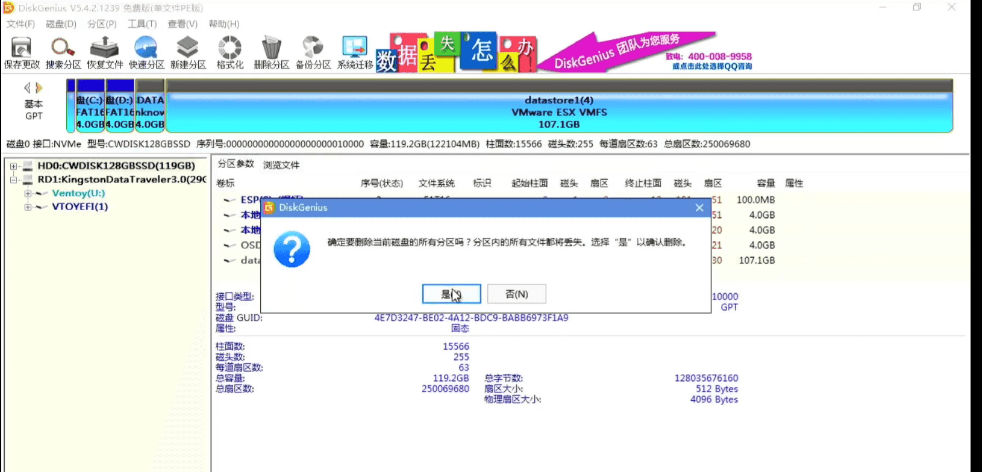The width and height of the screenshot is (982, 472).
Task: Expand the Ventoy(U:) tree node
Action: pyautogui.click(x=28, y=194)
